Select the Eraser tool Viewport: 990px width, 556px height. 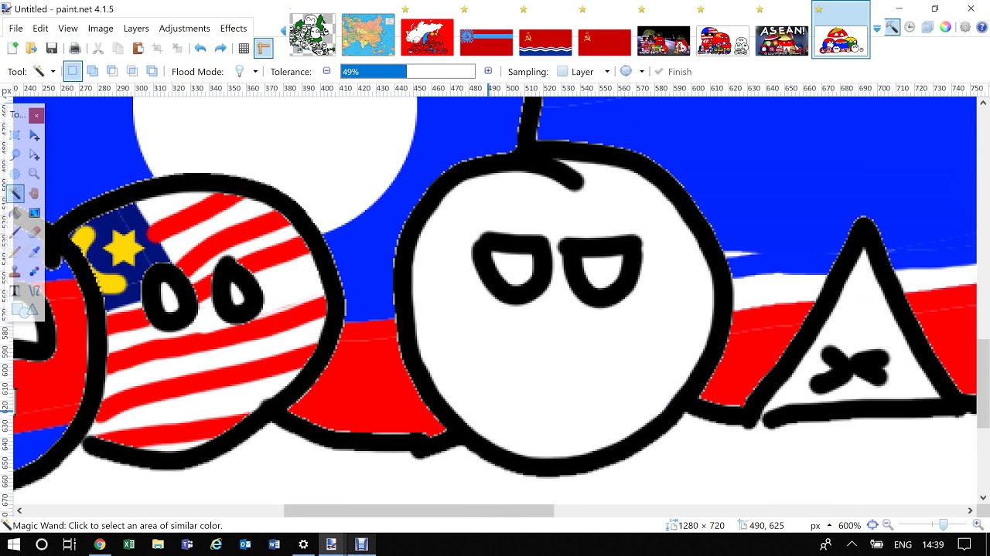(34, 232)
